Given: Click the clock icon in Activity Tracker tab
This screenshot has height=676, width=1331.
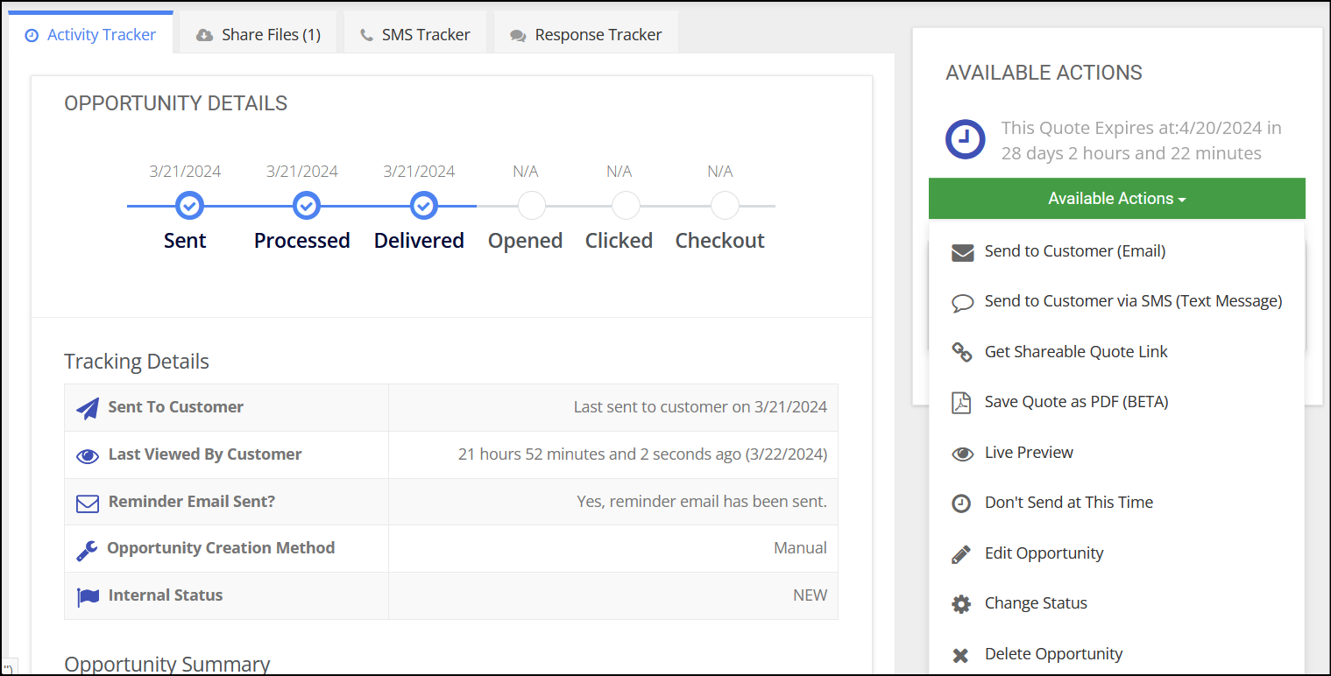Looking at the screenshot, I should pyautogui.click(x=32, y=36).
